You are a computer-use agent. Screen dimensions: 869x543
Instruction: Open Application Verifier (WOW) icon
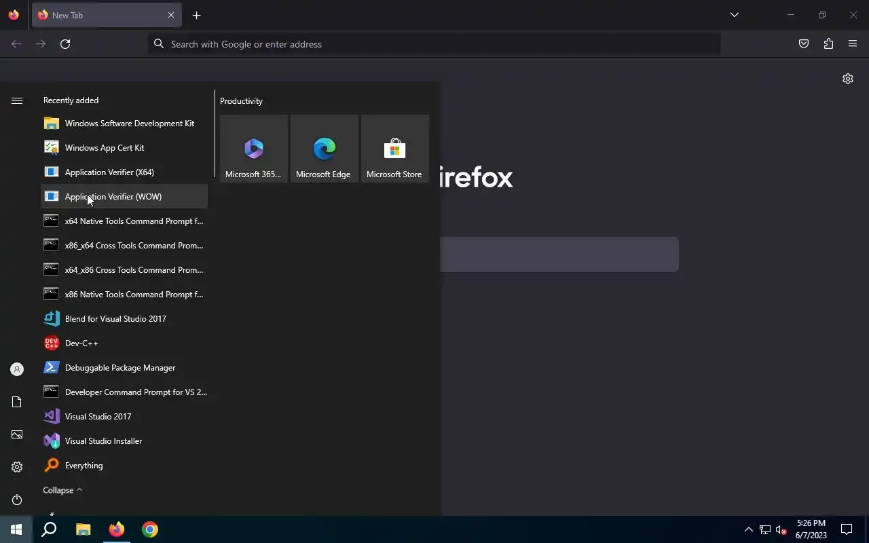pyautogui.click(x=52, y=197)
